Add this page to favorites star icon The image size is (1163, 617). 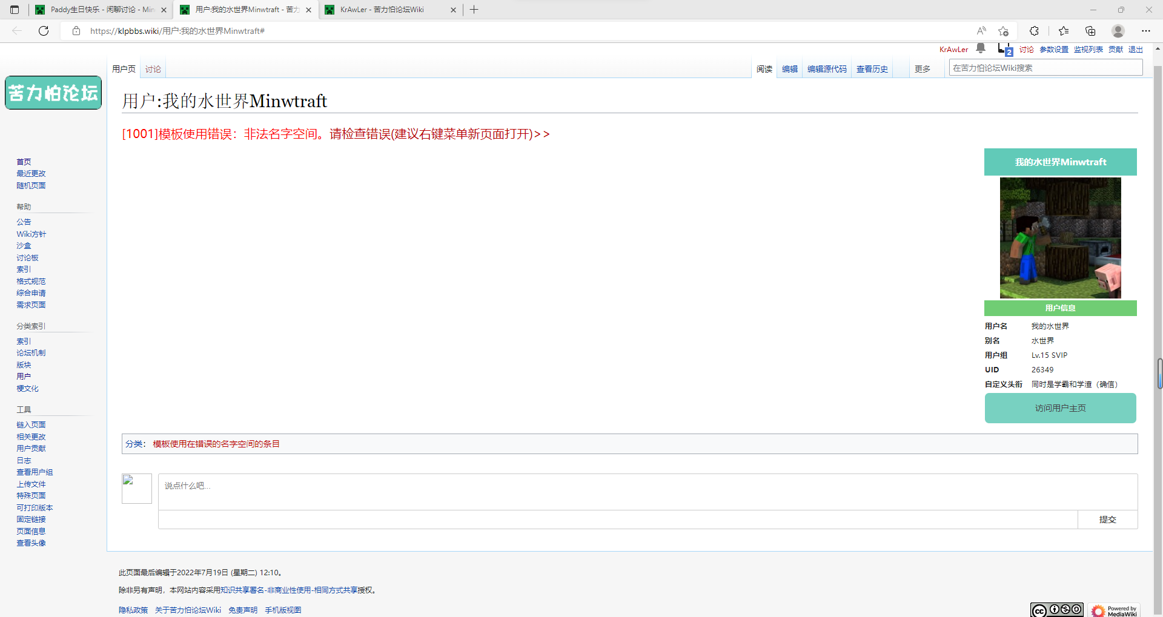click(x=1004, y=31)
